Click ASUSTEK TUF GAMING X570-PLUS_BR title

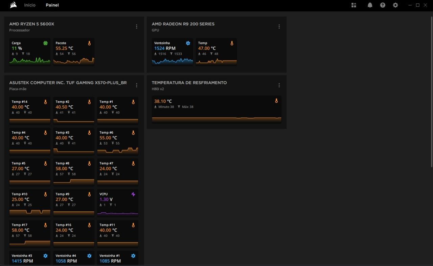point(68,83)
